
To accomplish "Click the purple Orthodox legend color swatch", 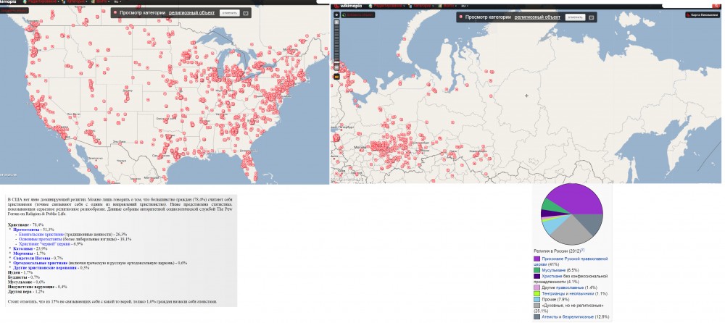I will [536, 258].
